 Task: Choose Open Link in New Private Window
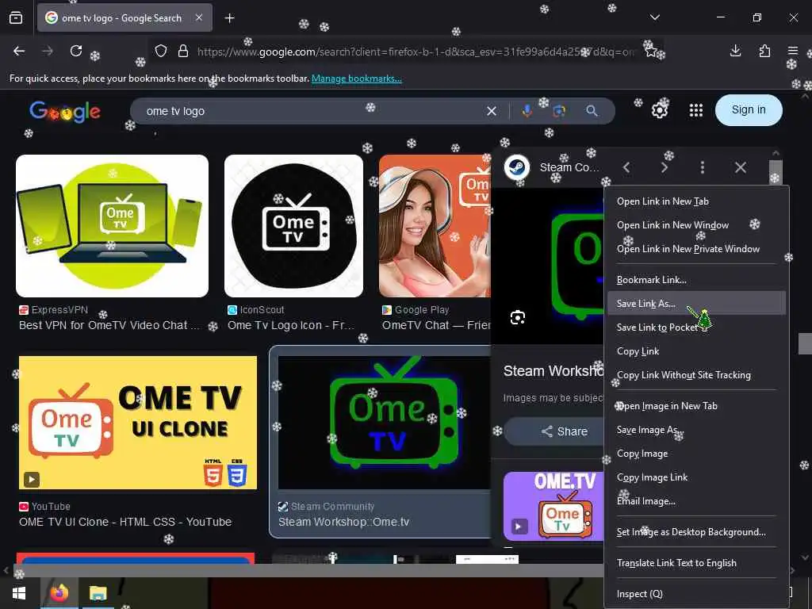pos(696,249)
